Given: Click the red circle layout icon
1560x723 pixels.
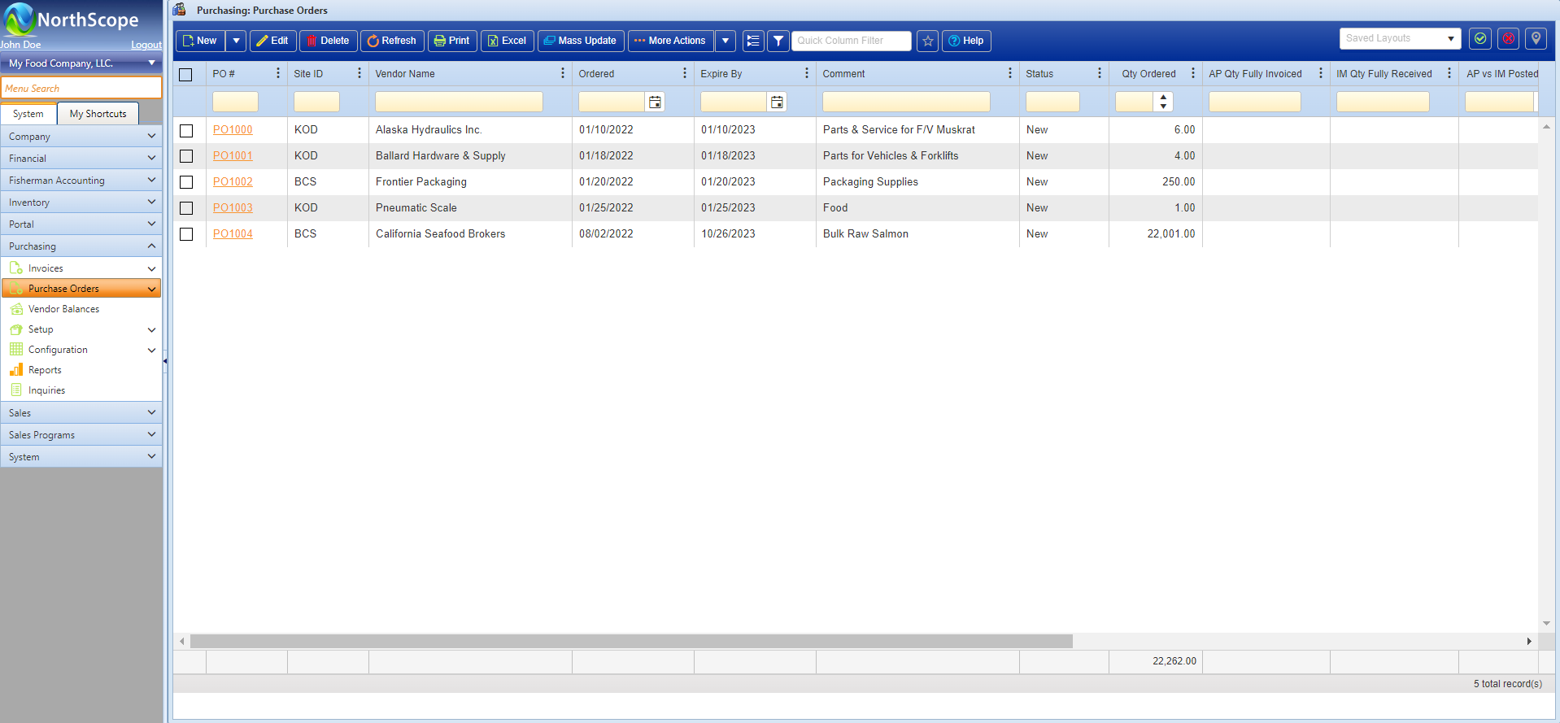Looking at the screenshot, I should tap(1508, 39).
